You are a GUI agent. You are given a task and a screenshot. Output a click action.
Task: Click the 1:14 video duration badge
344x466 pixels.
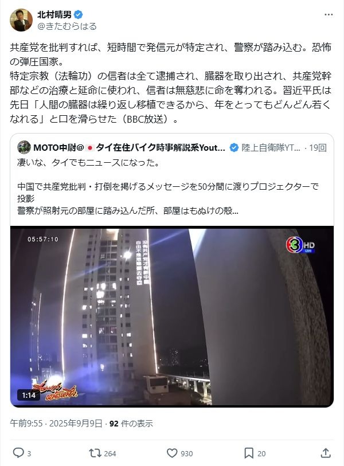click(29, 395)
